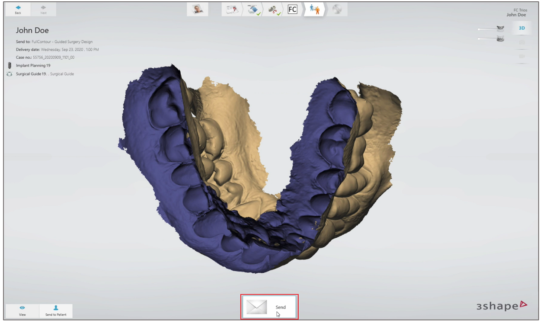This screenshot has height=326, width=543.
Task: Expand the Next step navigation arrow
Action: click(43, 9)
